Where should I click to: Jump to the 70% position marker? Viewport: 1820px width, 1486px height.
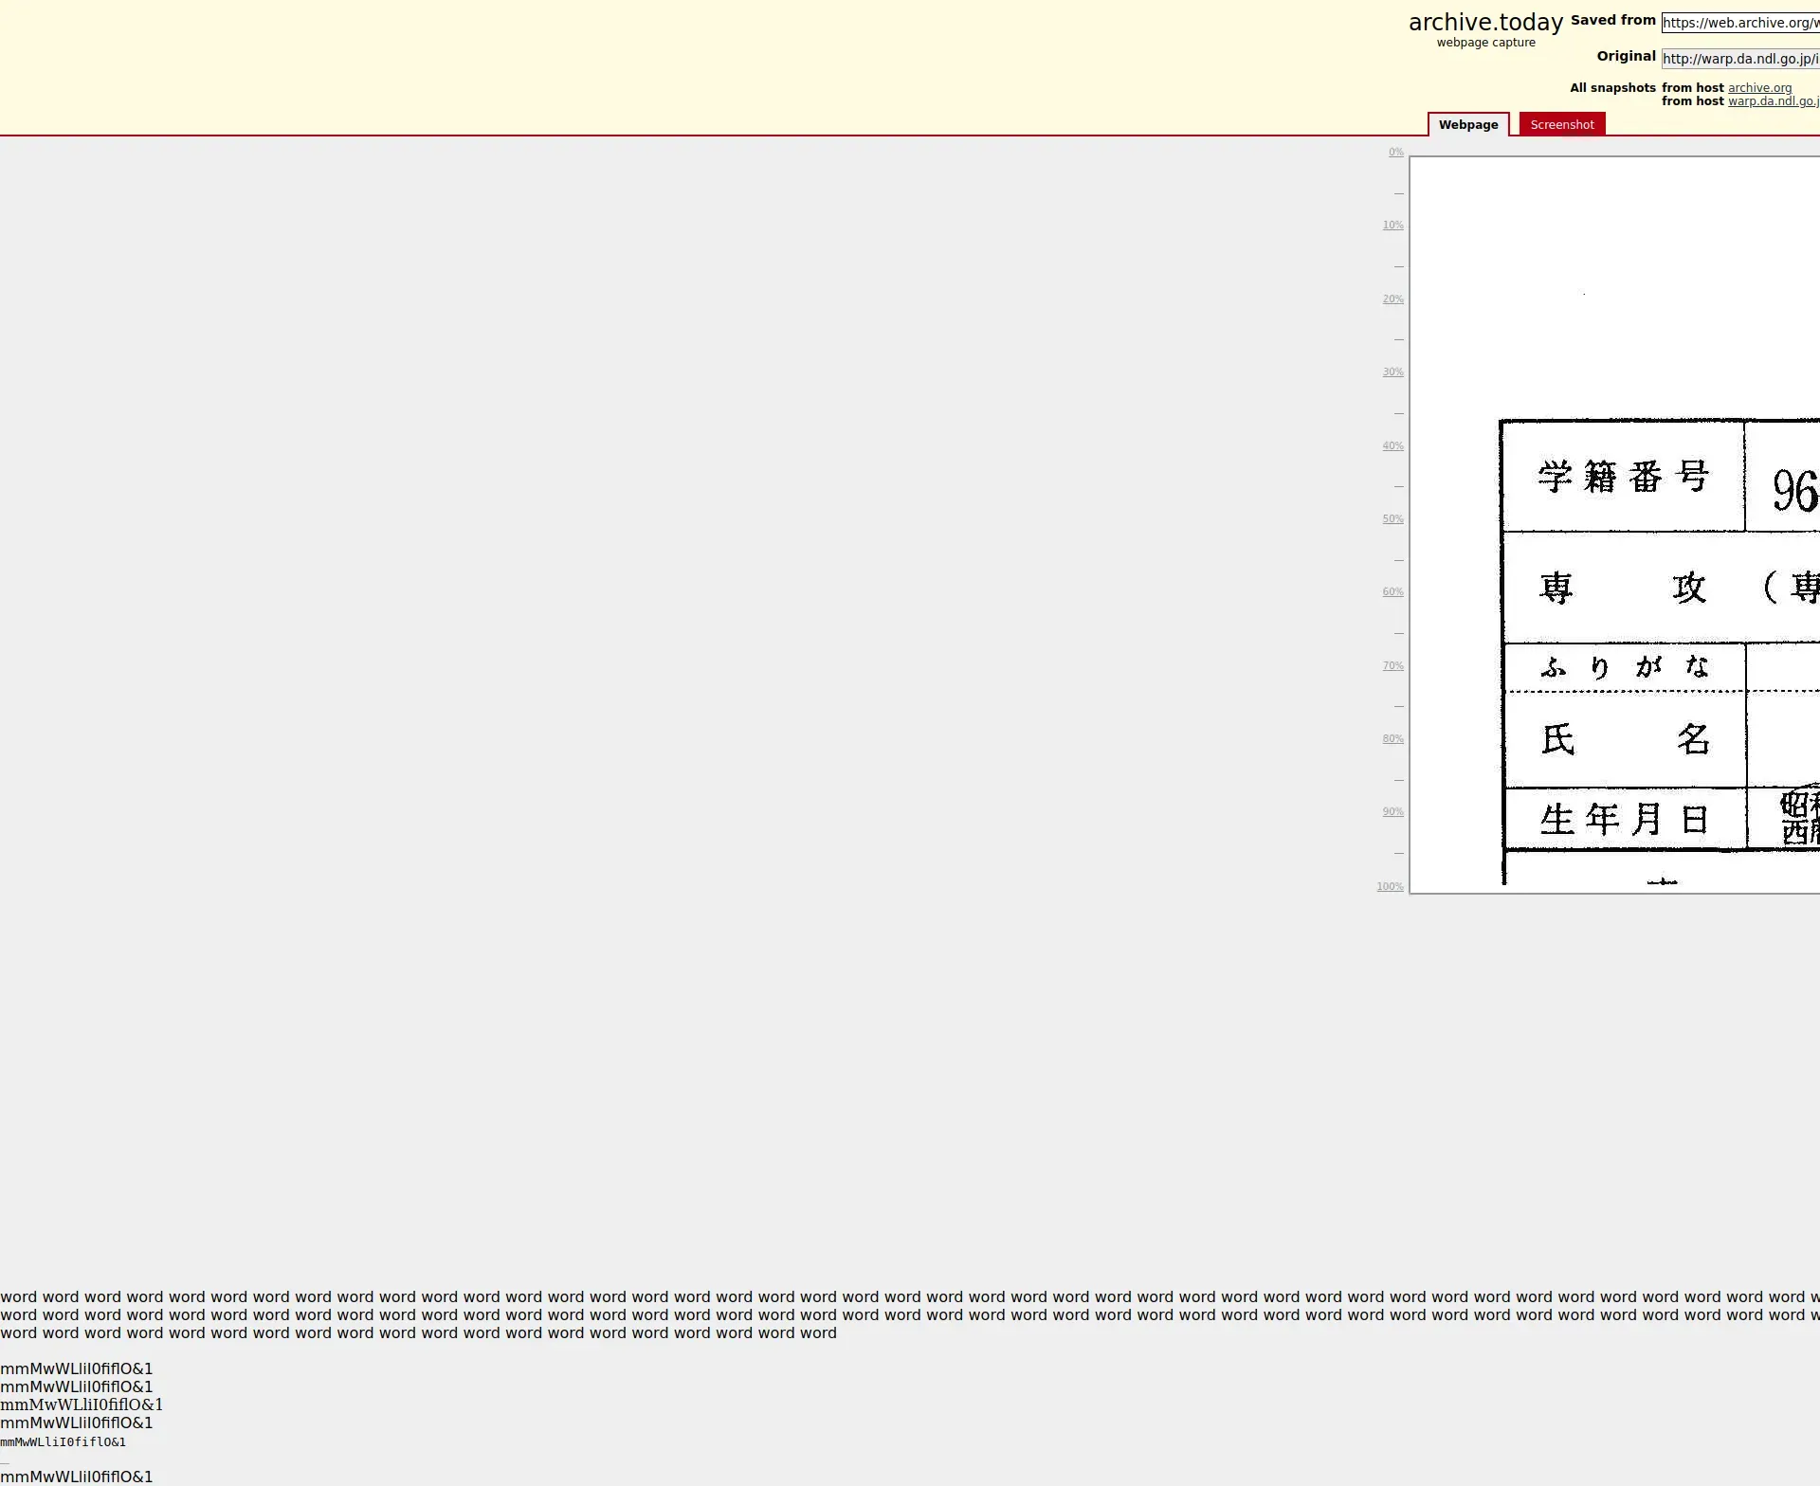point(1392,666)
